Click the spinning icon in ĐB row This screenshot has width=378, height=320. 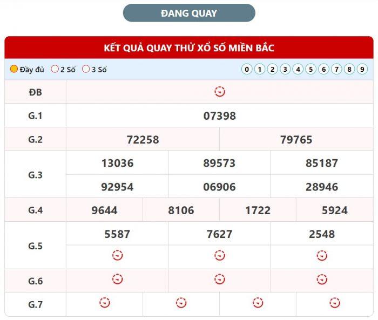[x=220, y=92]
